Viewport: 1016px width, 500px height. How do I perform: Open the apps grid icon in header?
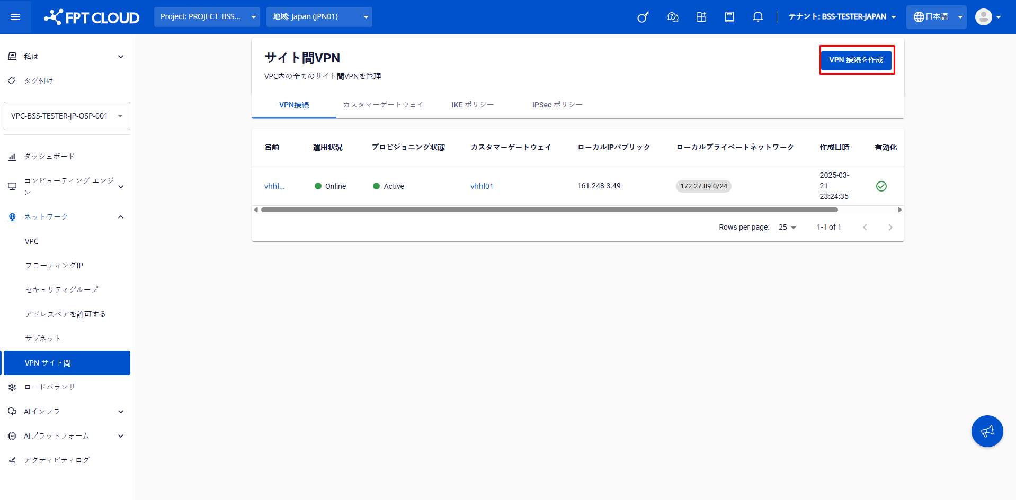pos(701,17)
